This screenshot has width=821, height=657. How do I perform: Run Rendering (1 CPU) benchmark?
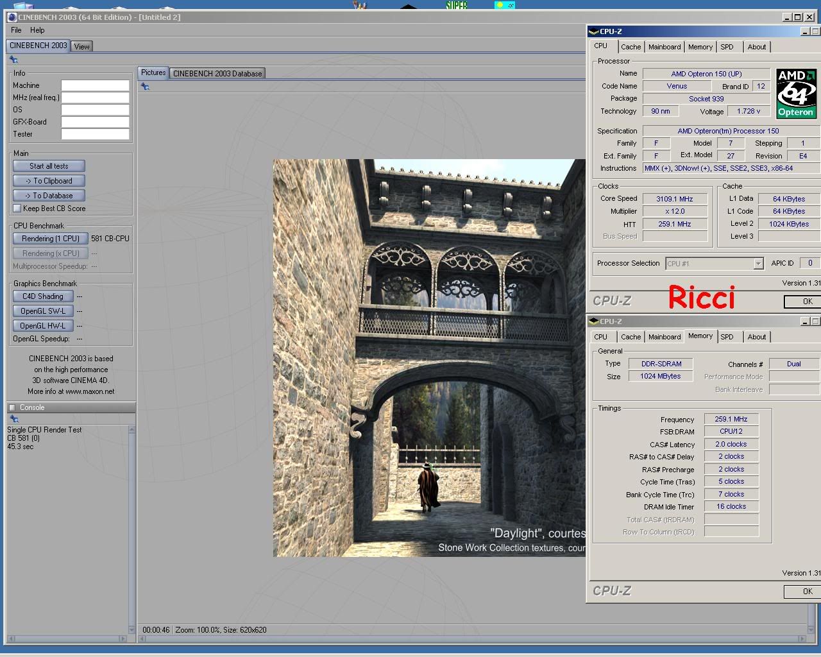coord(51,239)
